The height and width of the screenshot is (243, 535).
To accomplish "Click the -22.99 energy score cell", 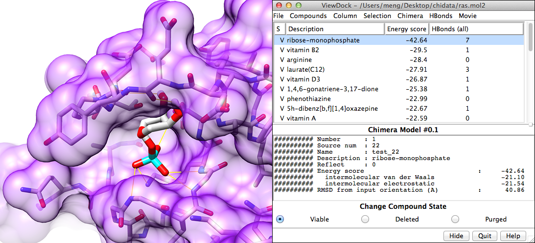I will [418, 99].
